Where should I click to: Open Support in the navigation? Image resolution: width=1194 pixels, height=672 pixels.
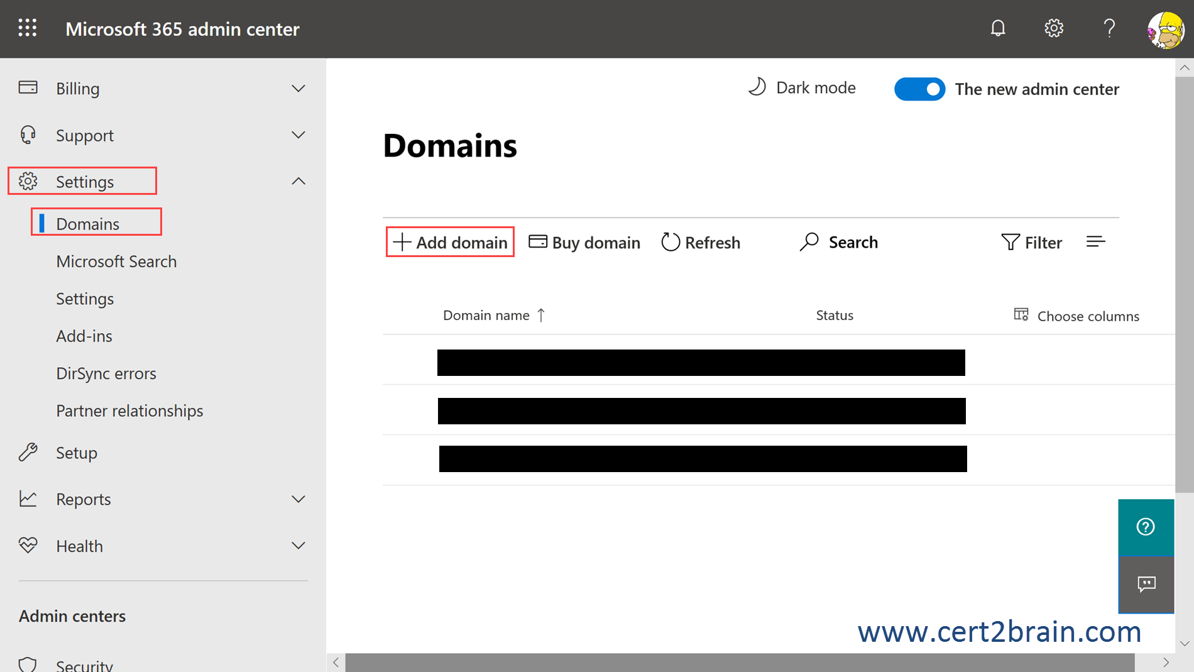pos(85,135)
